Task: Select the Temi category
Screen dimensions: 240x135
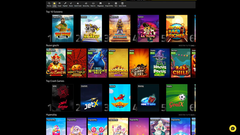Action: point(116,4)
